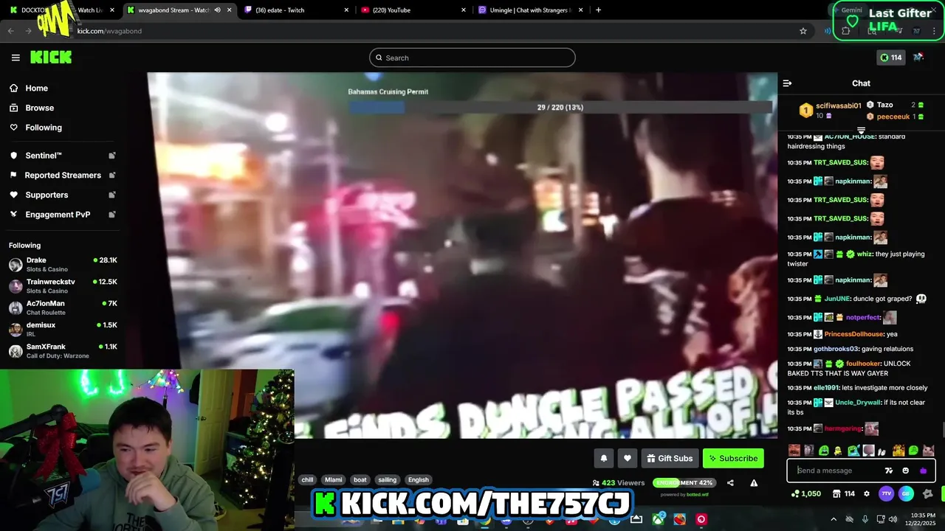Click the purple 7TV round button
This screenshot has width=945, height=531.
click(x=887, y=493)
